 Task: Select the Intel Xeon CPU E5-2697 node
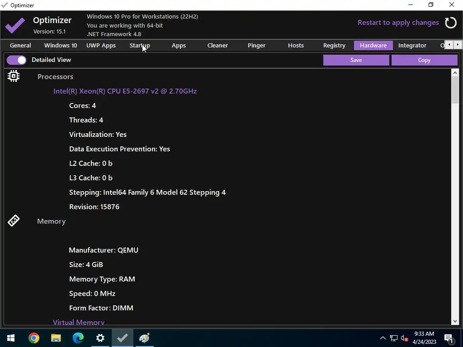pyautogui.click(x=125, y=91)
